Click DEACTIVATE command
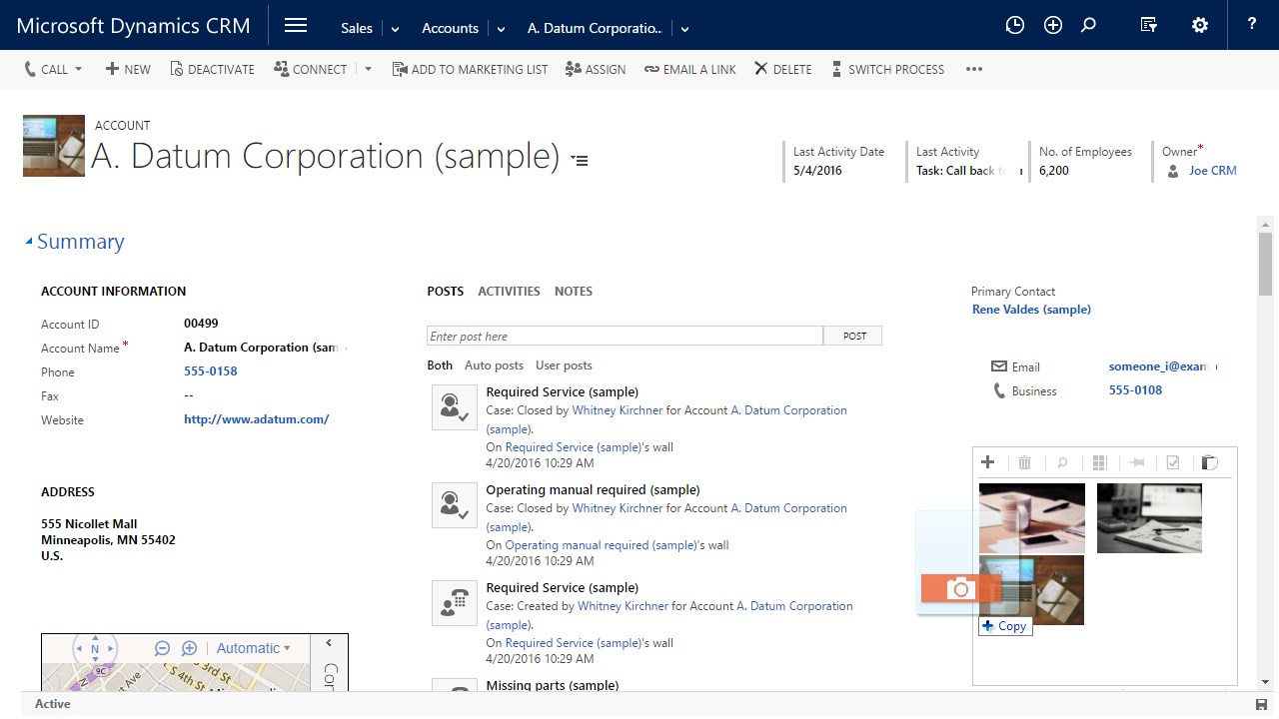 pyautogui.click(x=212, y=69)
